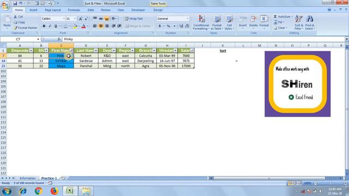Open the General number format dropdown
The image size is (349, 196).
coord(188,19)
